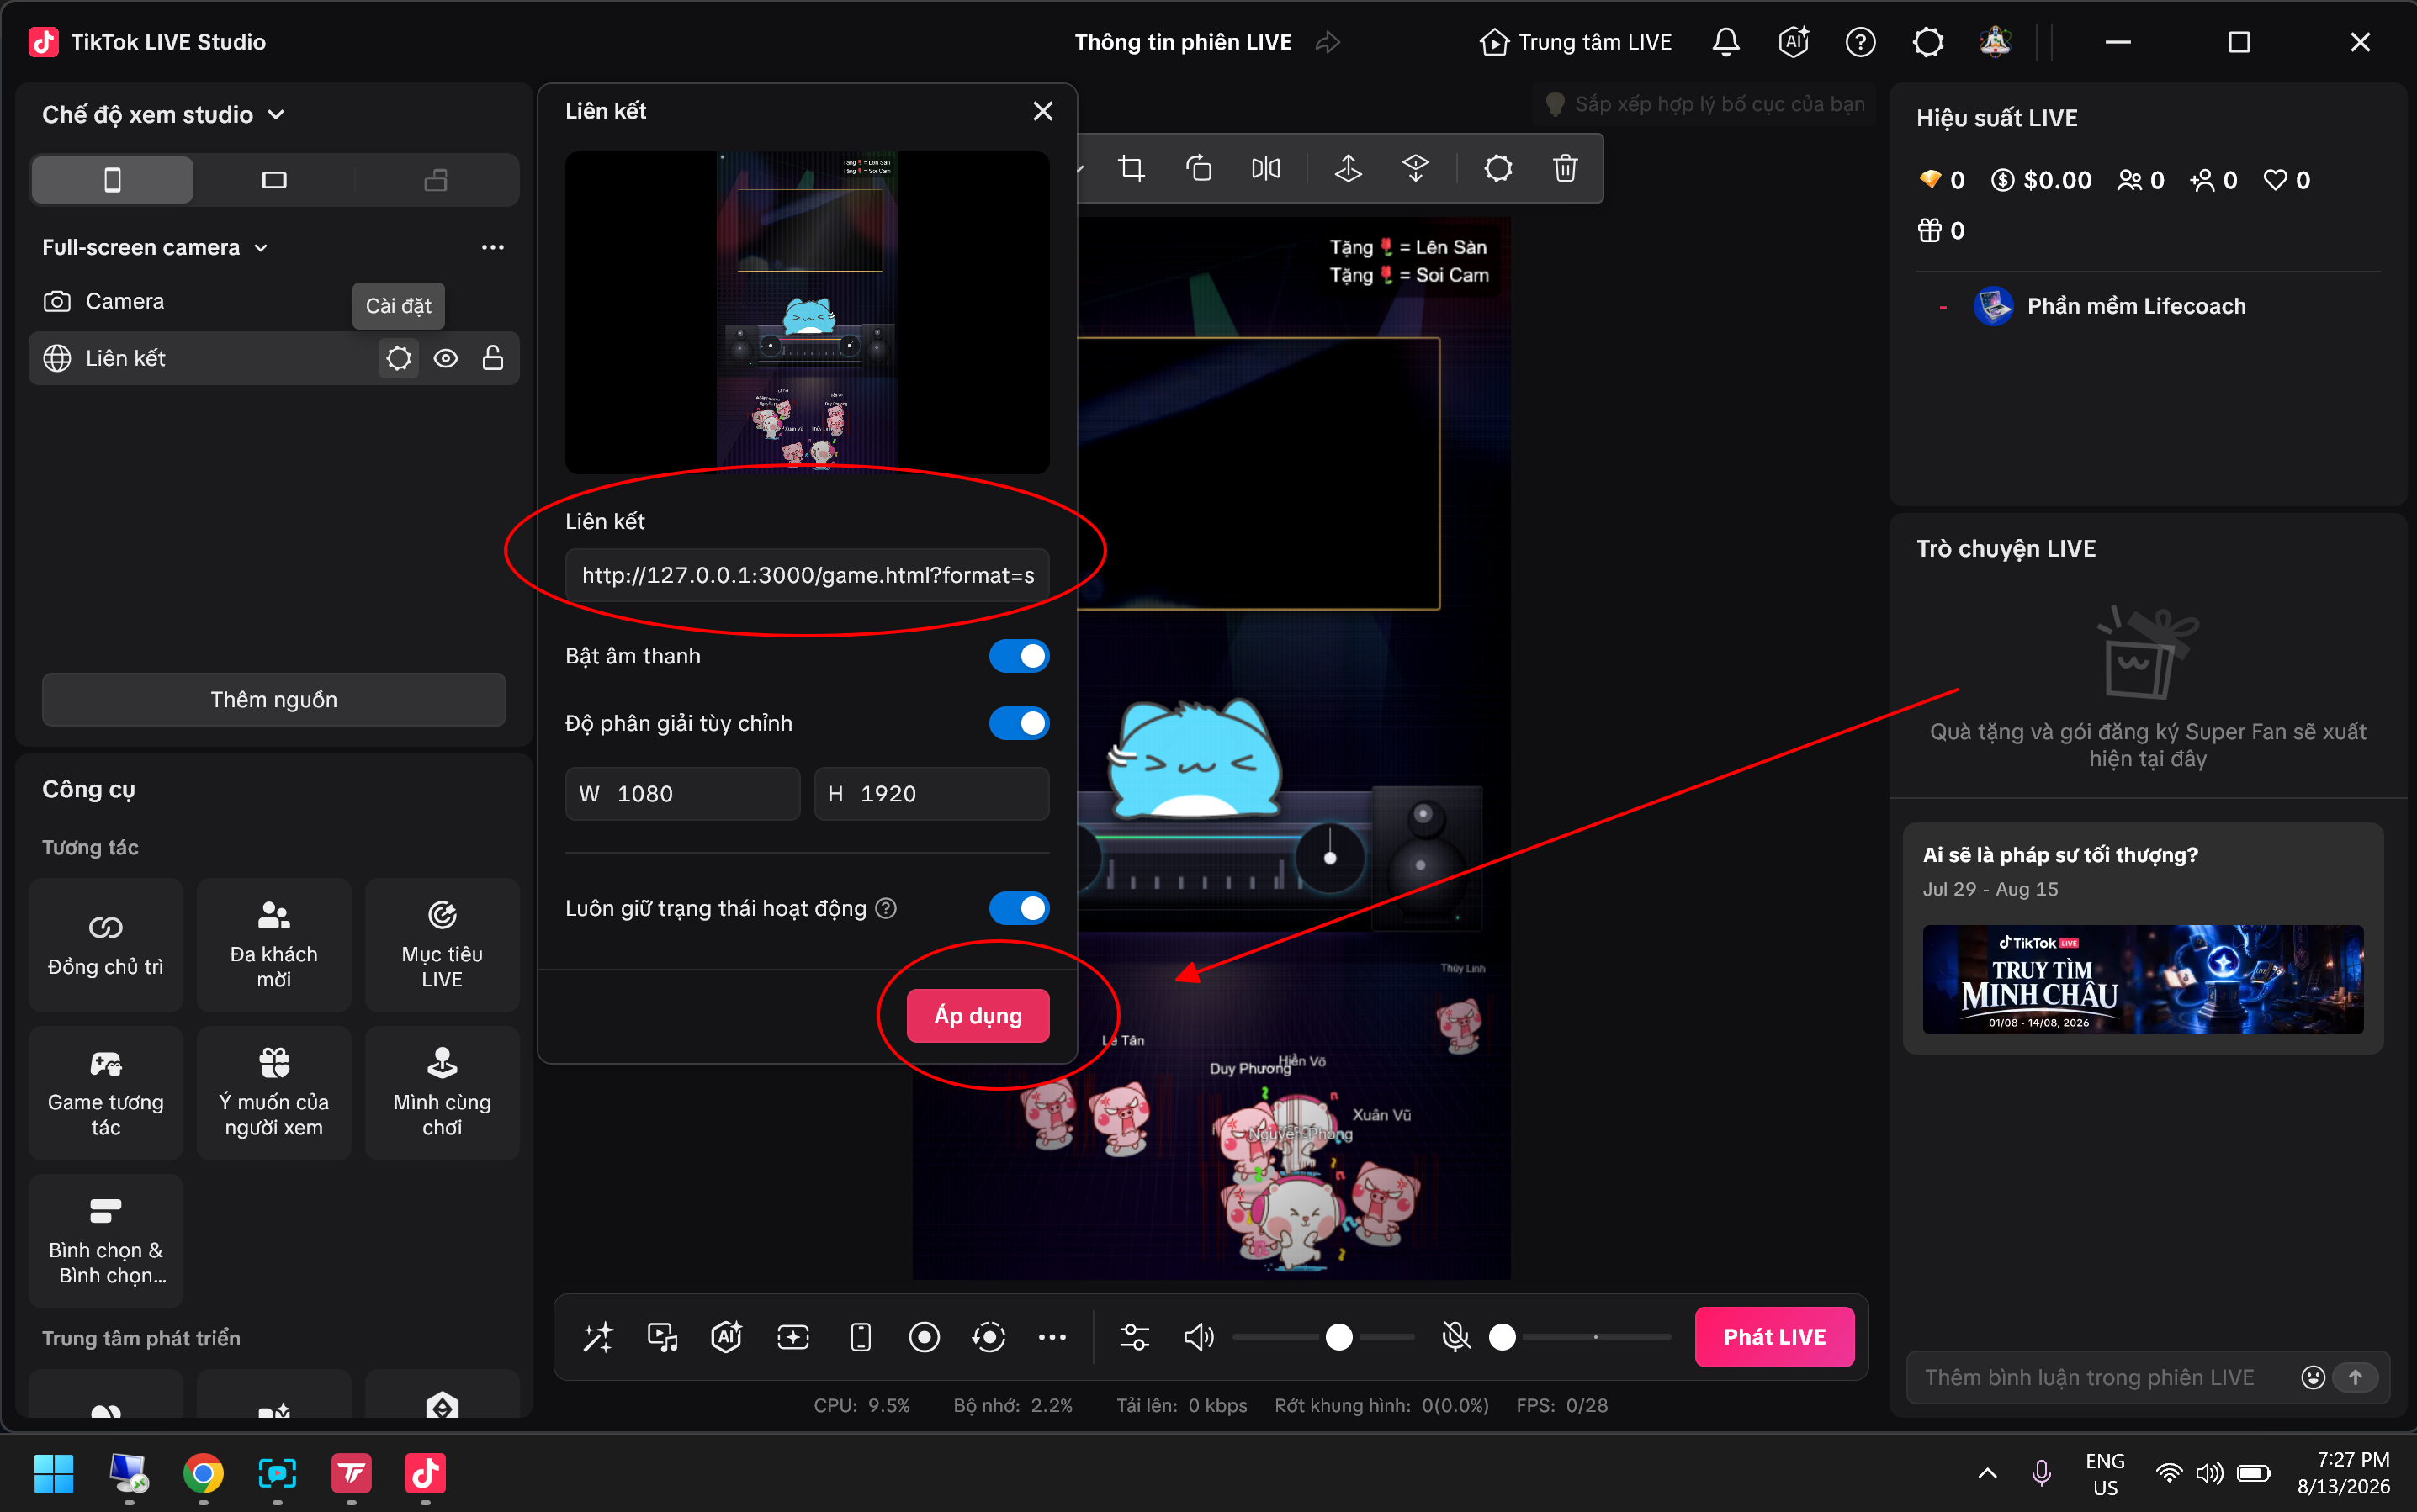Viewport: 2417px width, 1512px height.
Task: Select the crop tool in source toolbar
Action: [1132, 168]
